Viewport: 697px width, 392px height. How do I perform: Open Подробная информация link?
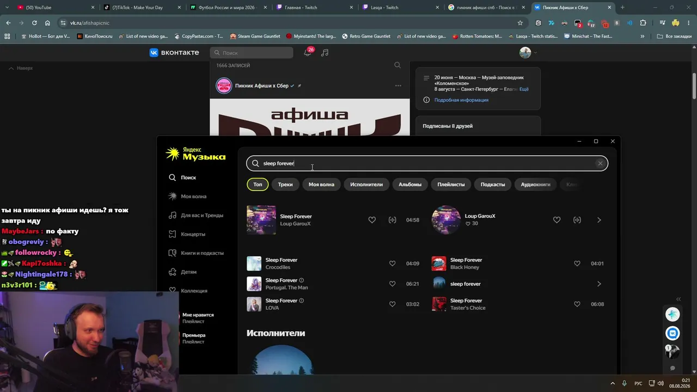click(461, 100)
